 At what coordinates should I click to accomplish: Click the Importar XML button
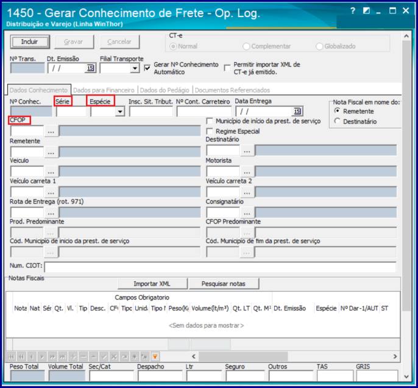click(152, 284)
